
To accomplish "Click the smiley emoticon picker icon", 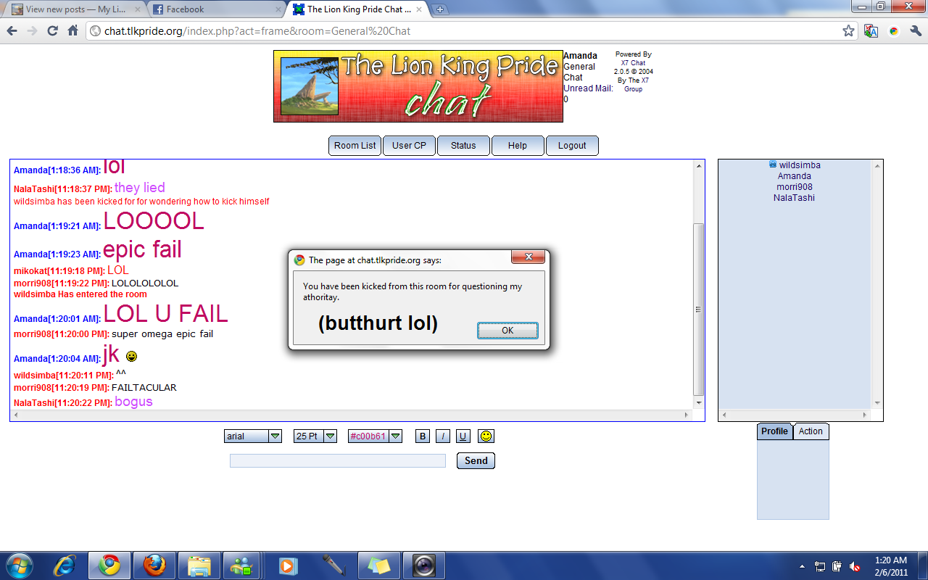I will click(486, 436).
